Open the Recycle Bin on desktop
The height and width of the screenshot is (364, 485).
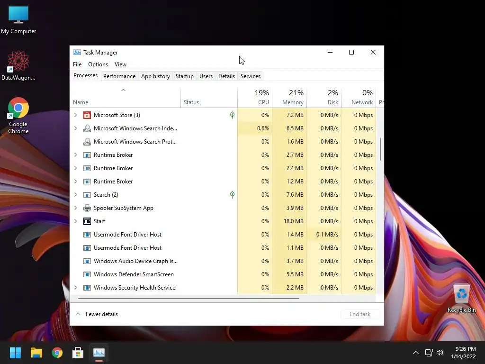[461, 299]
